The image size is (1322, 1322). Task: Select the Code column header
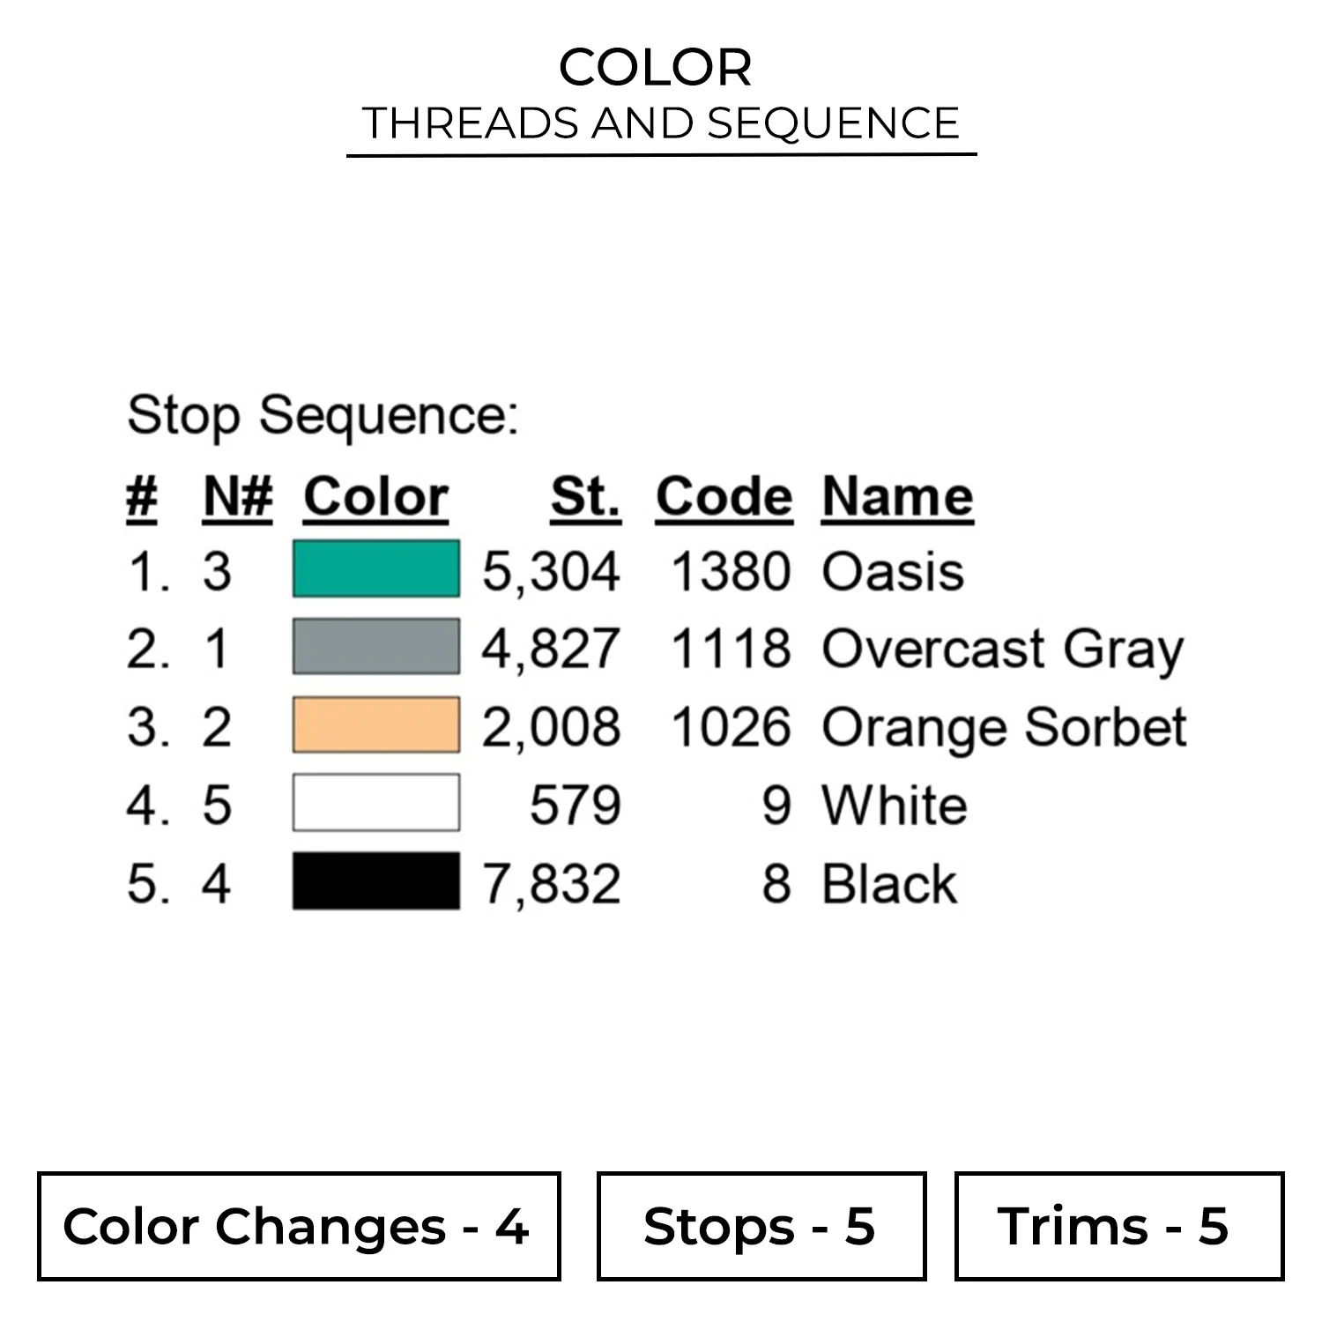[724, 497]
